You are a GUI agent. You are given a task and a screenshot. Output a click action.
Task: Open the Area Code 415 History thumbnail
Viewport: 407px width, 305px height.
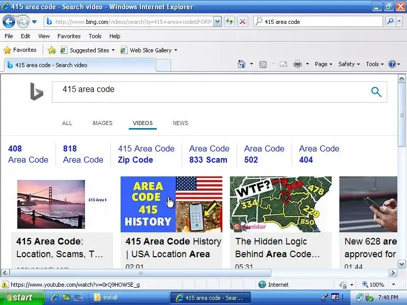click(x=171, y=204)
